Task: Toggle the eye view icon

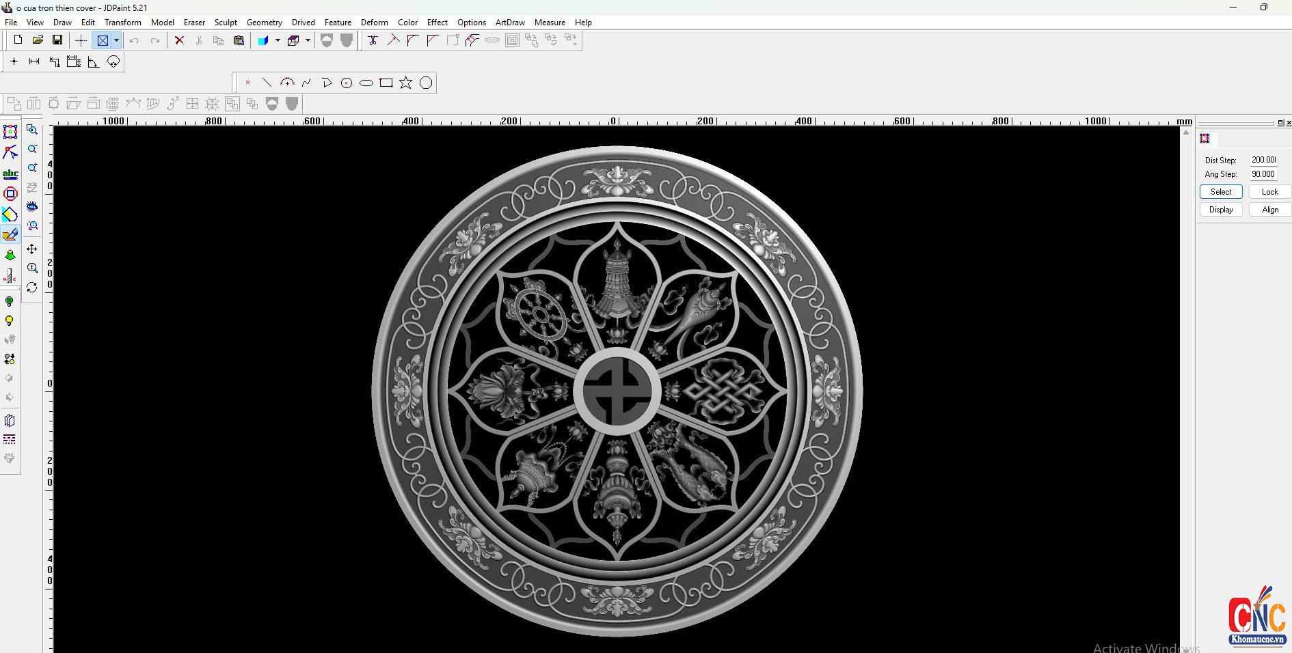Action: [32, 206]
